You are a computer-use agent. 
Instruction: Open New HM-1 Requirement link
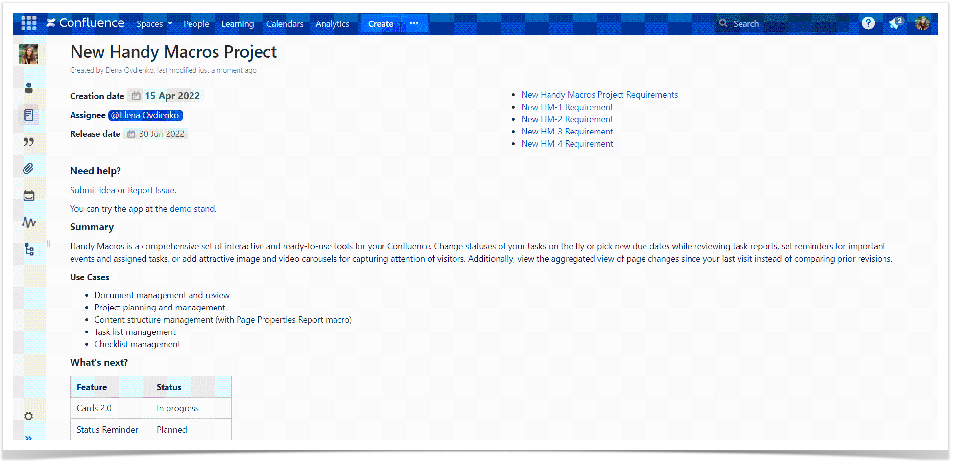[x=567, y=107]
